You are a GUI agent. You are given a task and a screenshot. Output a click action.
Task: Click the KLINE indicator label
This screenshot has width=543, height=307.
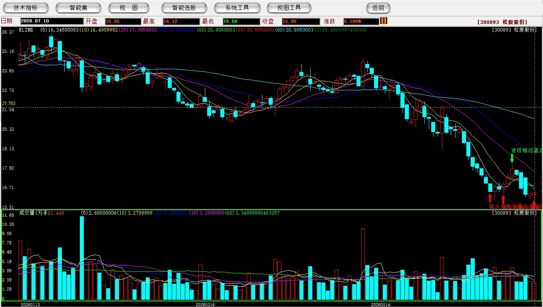click(x=26, y=30)
